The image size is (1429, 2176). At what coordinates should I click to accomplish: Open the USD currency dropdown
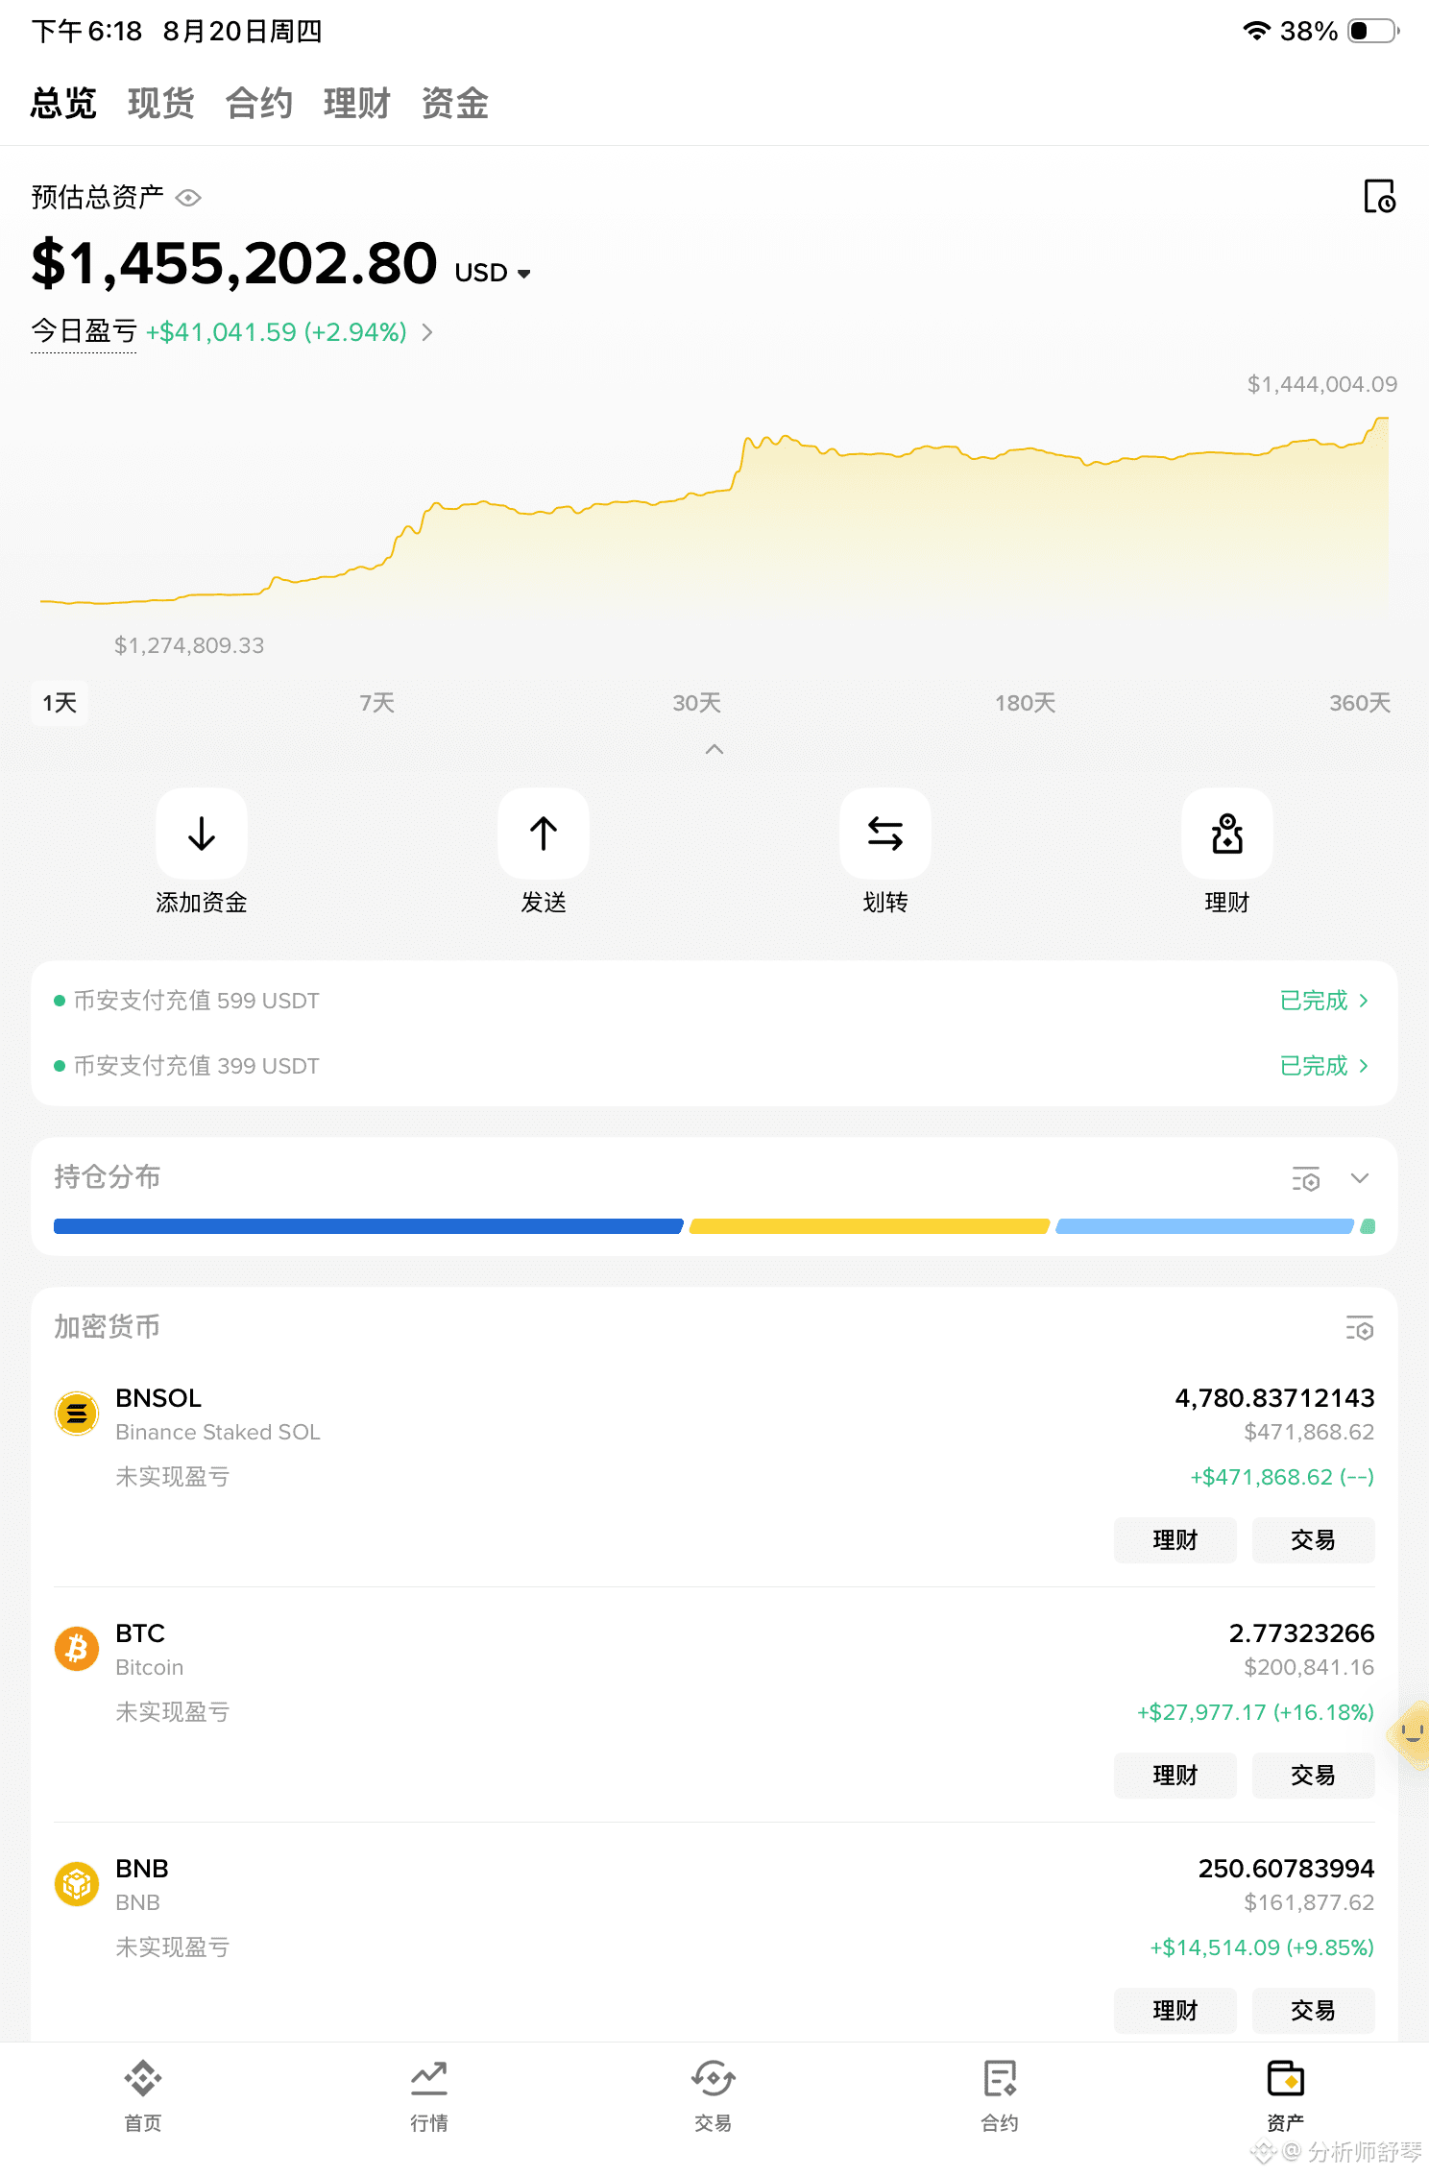[493, 273]
